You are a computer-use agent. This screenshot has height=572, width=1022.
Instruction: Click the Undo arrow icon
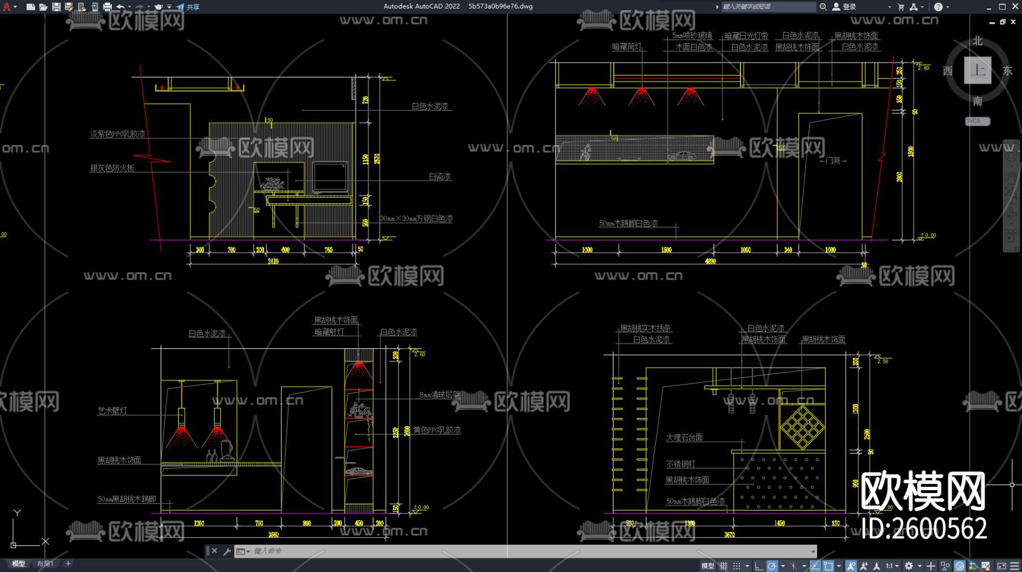click(x=120, y=7)
